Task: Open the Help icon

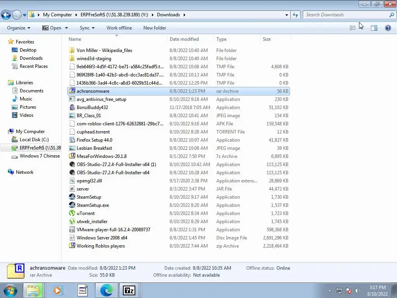Action: tap(388, 28)
